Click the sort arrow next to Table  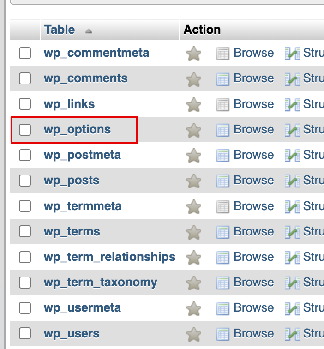point(89,31)
